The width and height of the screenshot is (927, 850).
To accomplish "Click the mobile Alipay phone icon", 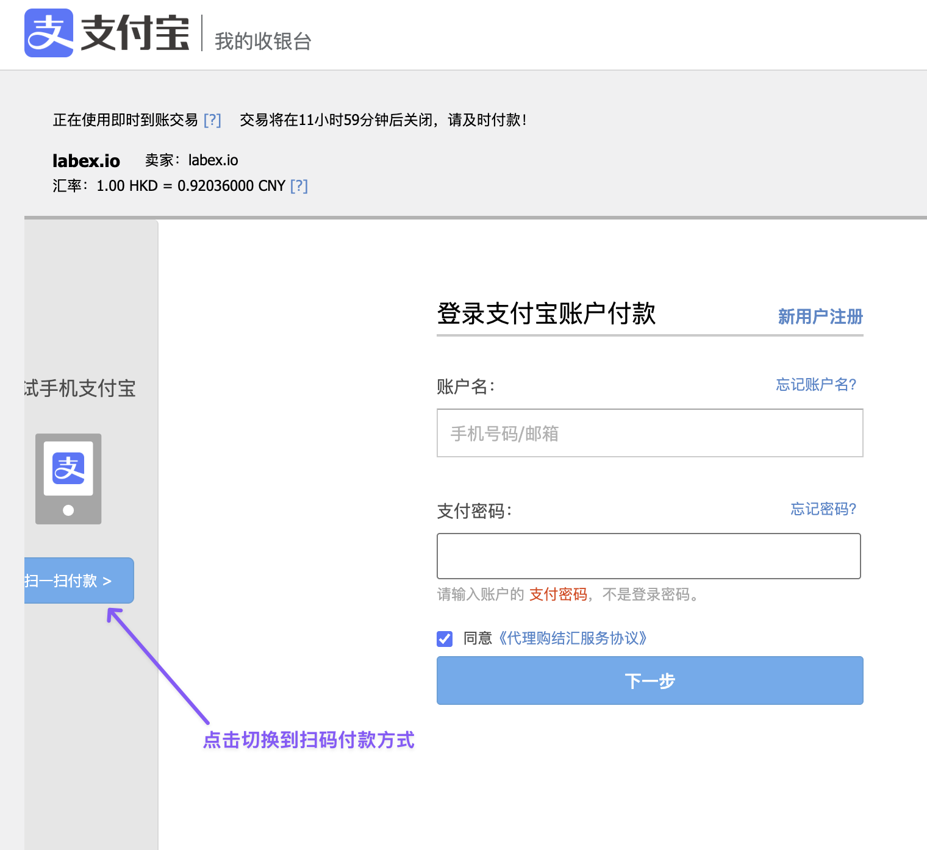I will (x=68, y=479).
